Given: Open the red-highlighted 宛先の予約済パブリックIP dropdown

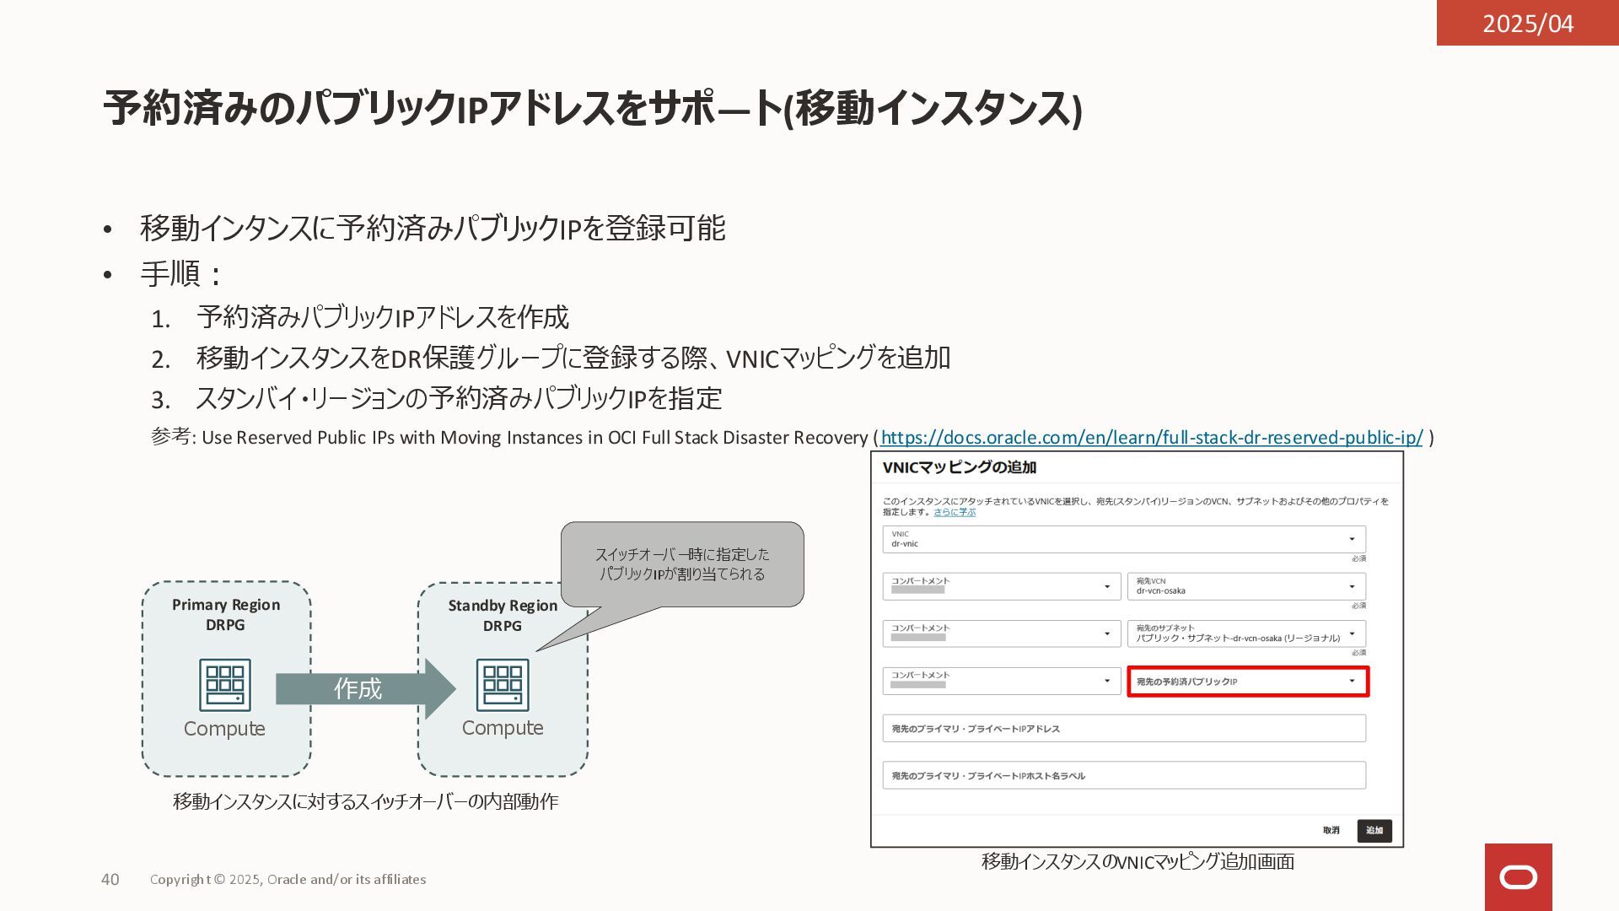Looking at the screenshot, I should [1247, 681].
